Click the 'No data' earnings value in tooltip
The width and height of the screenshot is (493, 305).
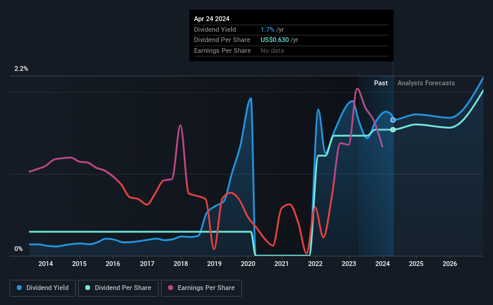click(x=272, y=50)
